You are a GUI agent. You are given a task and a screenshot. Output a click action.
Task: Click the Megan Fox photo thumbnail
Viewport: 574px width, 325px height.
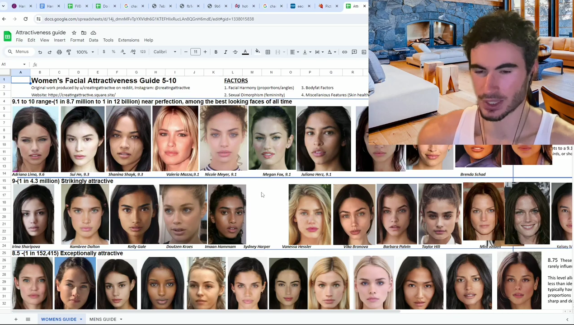pyautogui.click(x=272, y=139)
